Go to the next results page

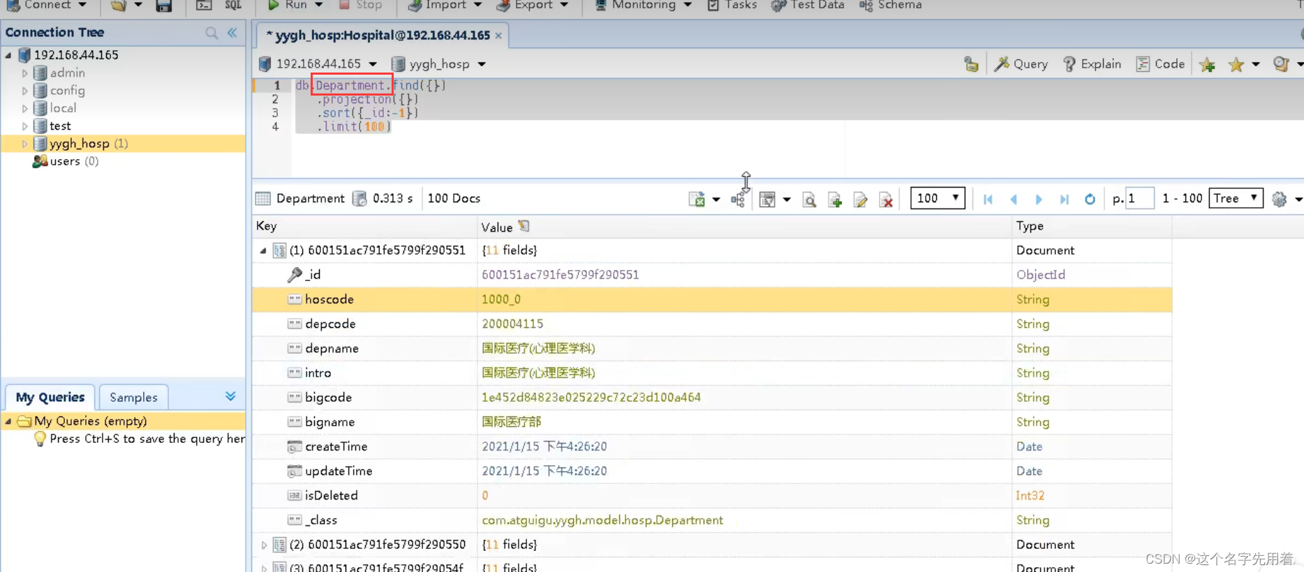(x=1039, y=200)
